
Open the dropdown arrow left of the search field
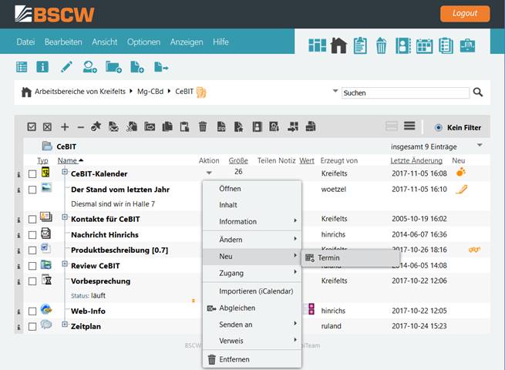click(x=335, y=92)
